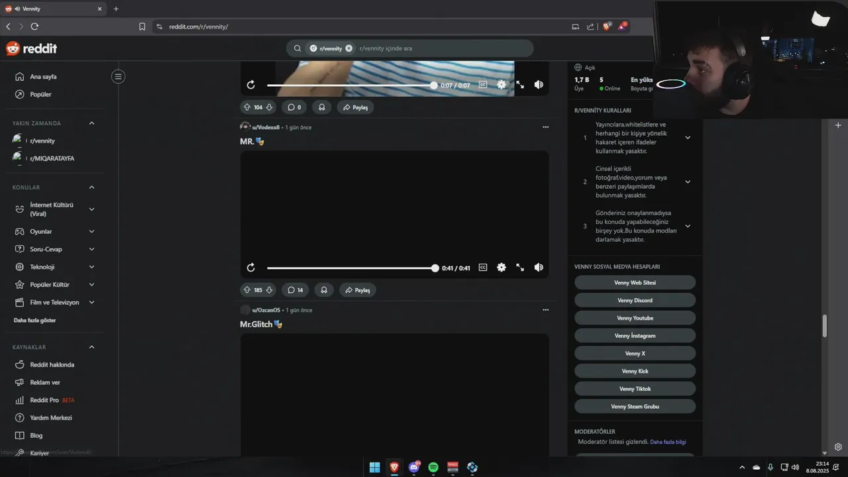Image resolution: width=848 pixels, height=477 pixels.
Task: Remove r/vennity filter from search
Action: 349,48
